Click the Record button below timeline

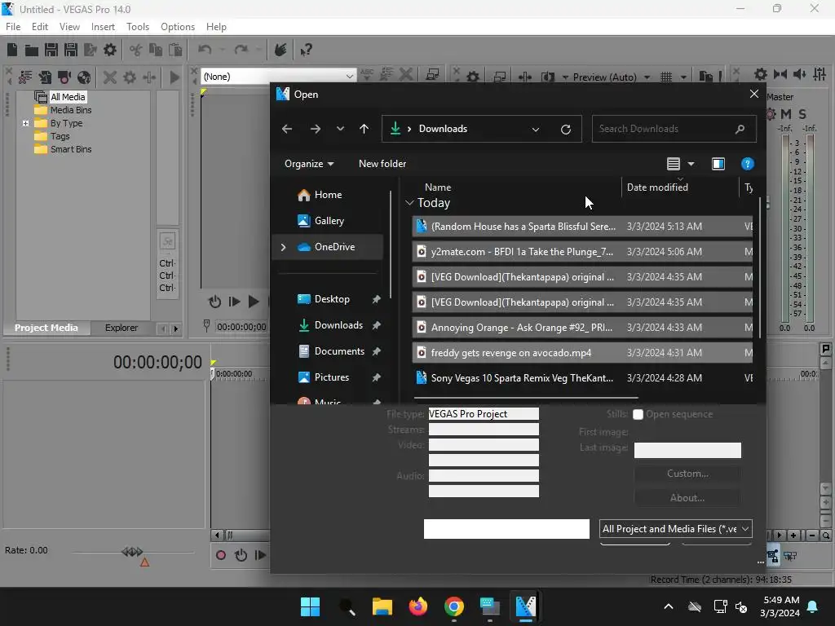click(220, 555)
